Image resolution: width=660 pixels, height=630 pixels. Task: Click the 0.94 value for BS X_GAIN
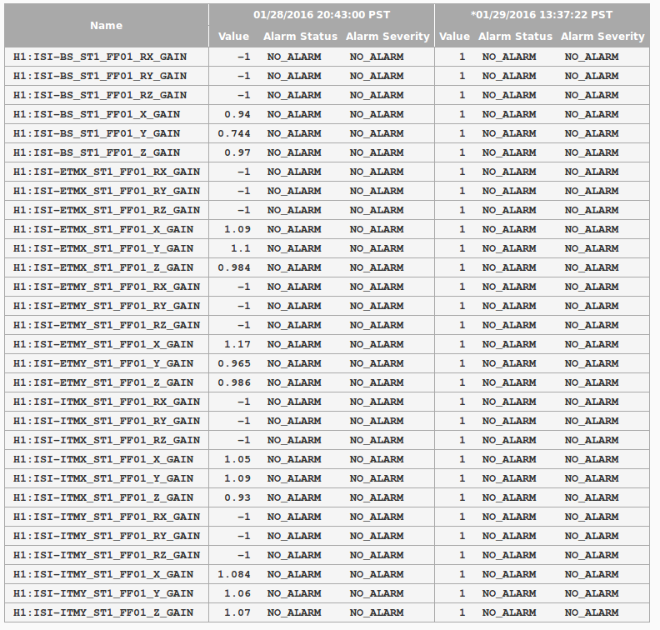click(237, 114)
